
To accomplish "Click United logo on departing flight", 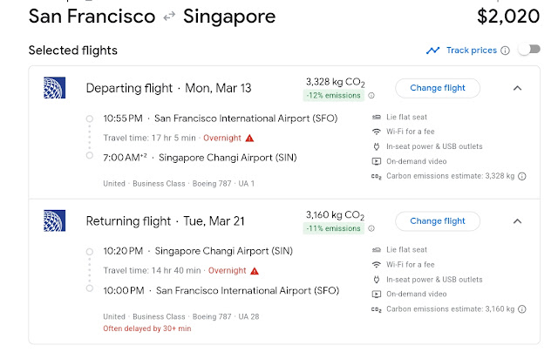I will point(54,88).
